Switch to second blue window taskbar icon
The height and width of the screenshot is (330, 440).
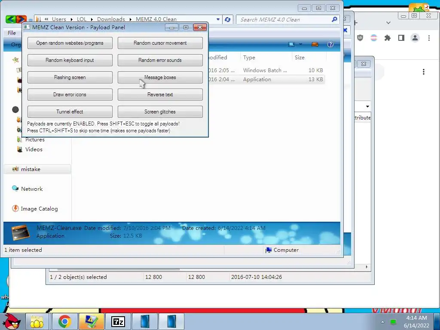tap(171, 321)
